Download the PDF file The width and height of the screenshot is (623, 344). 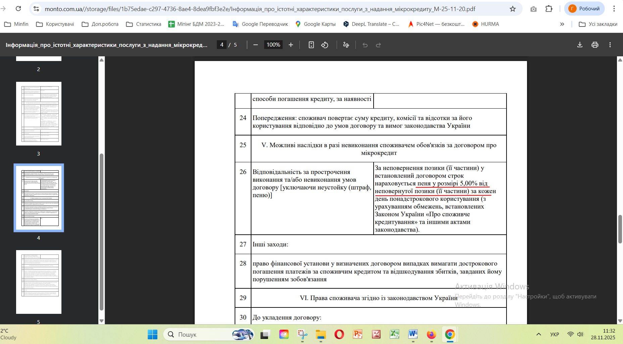click(580, 45)
